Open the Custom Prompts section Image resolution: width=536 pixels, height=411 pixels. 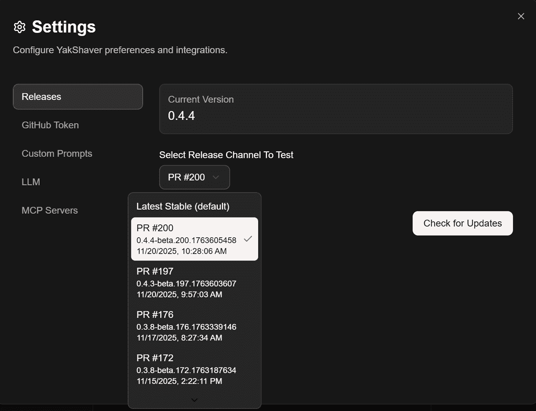point(57,153)
